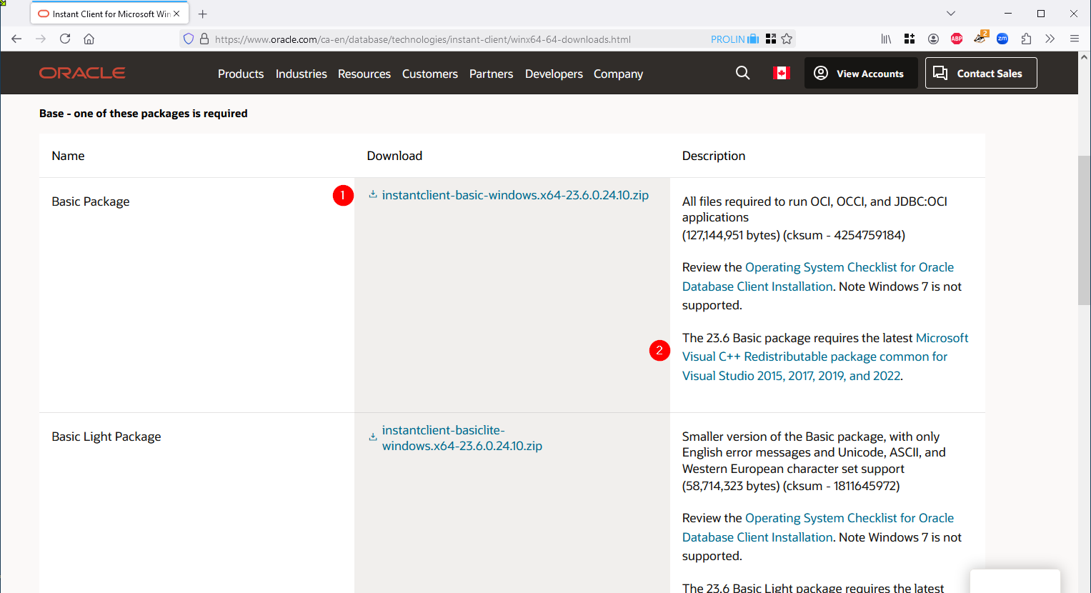Download instantclient-basic-windows.x64-23.6.0.24.10.zip
Screen dimensions: 1091x593
[x=514, y=195]
